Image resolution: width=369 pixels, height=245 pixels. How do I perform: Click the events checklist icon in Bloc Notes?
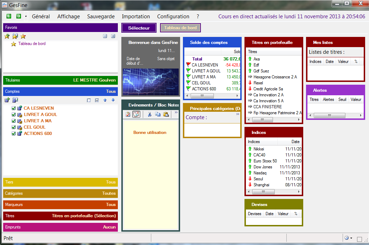pyautogui.click(x=128, y=114)
